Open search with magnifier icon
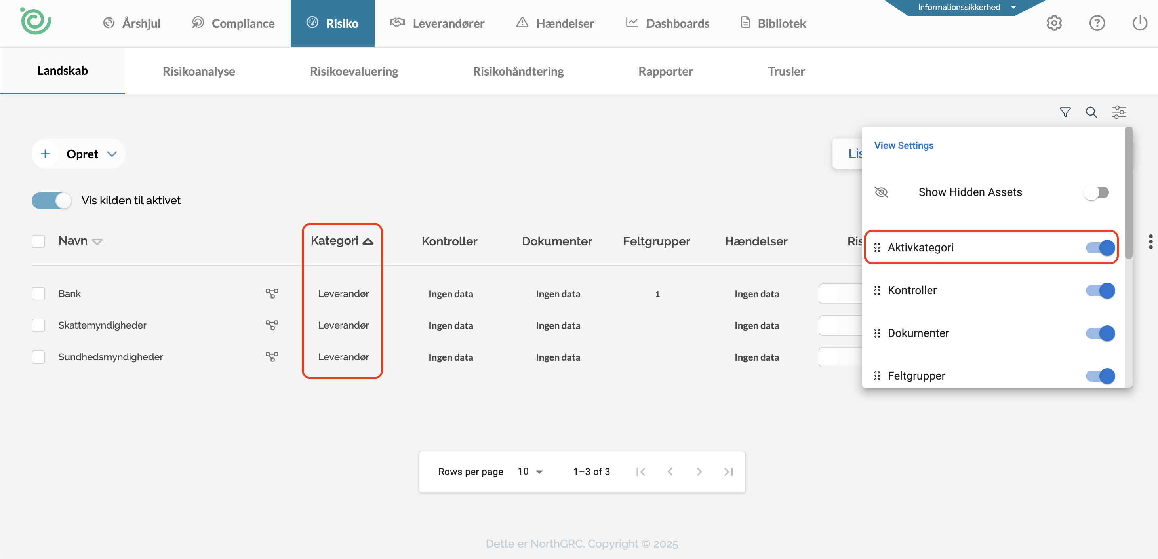 click(1091, 112)
